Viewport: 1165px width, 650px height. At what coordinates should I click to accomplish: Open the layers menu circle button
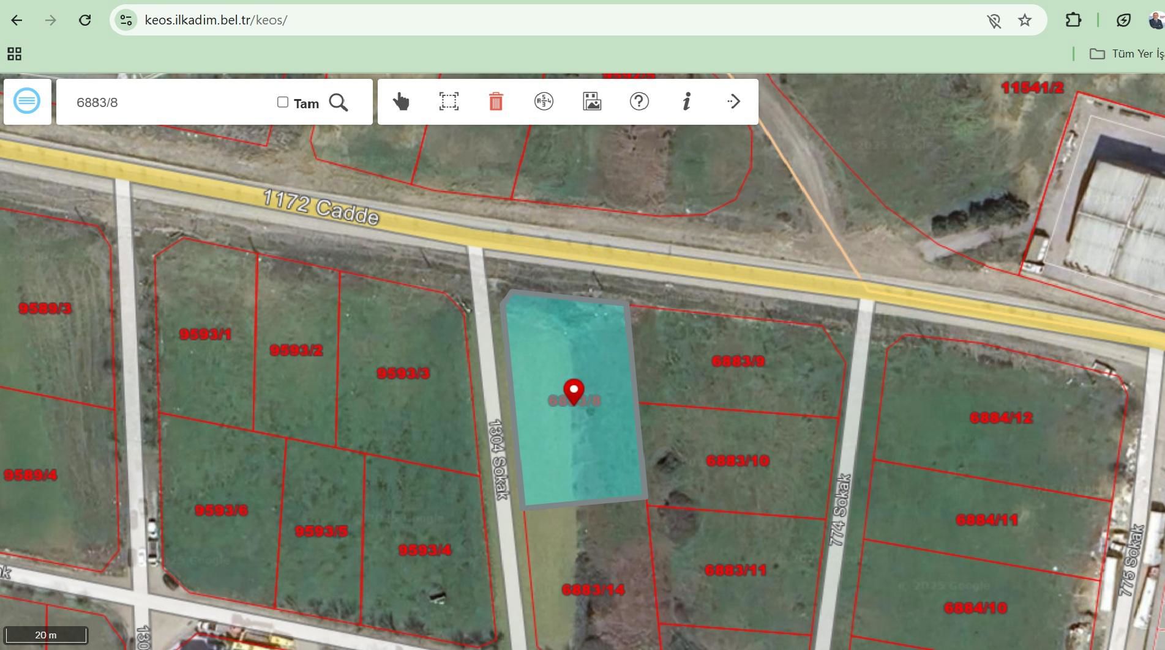(27, 101)
